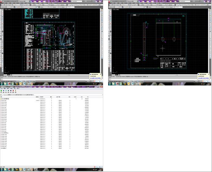Click search box in plate window title bar
The height and width of the screenshot is (172, 212).
coord(185,1)
